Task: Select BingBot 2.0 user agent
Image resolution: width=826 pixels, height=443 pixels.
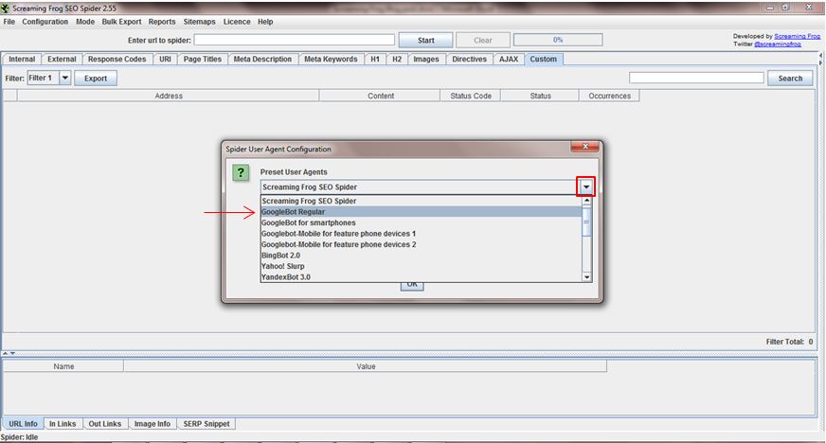Action: [x=422, y=256]
